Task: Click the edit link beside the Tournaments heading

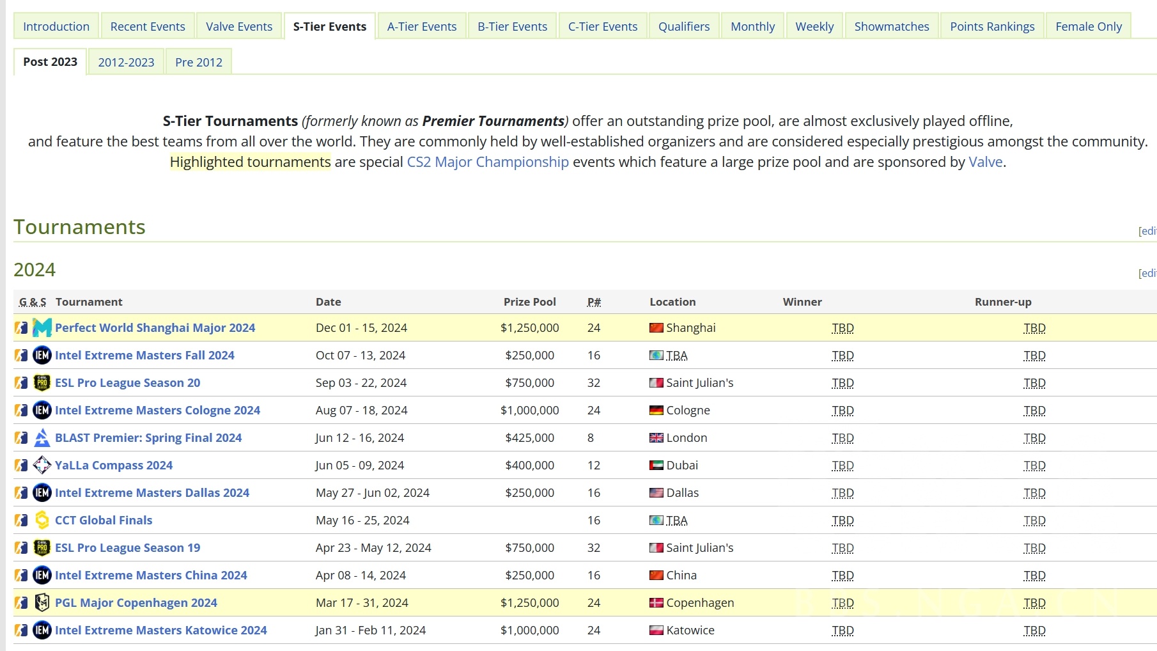Action: click(x=1147, y=231)
